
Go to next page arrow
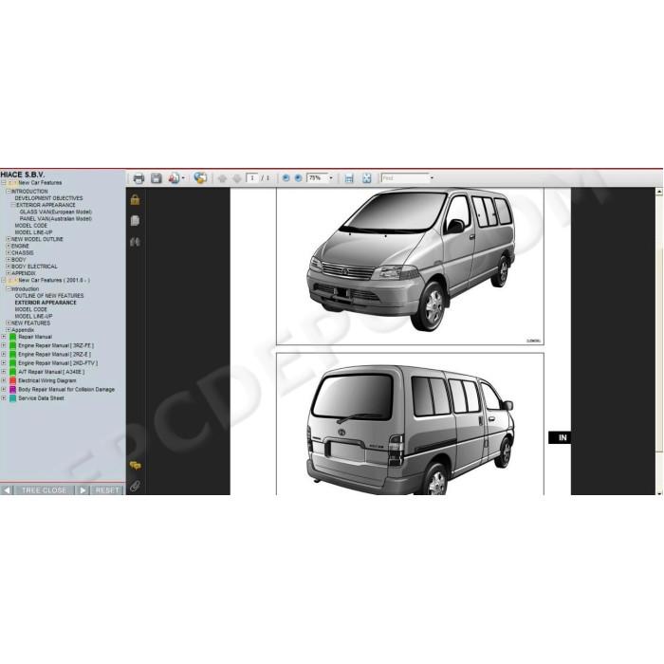[x=237, y=178]
